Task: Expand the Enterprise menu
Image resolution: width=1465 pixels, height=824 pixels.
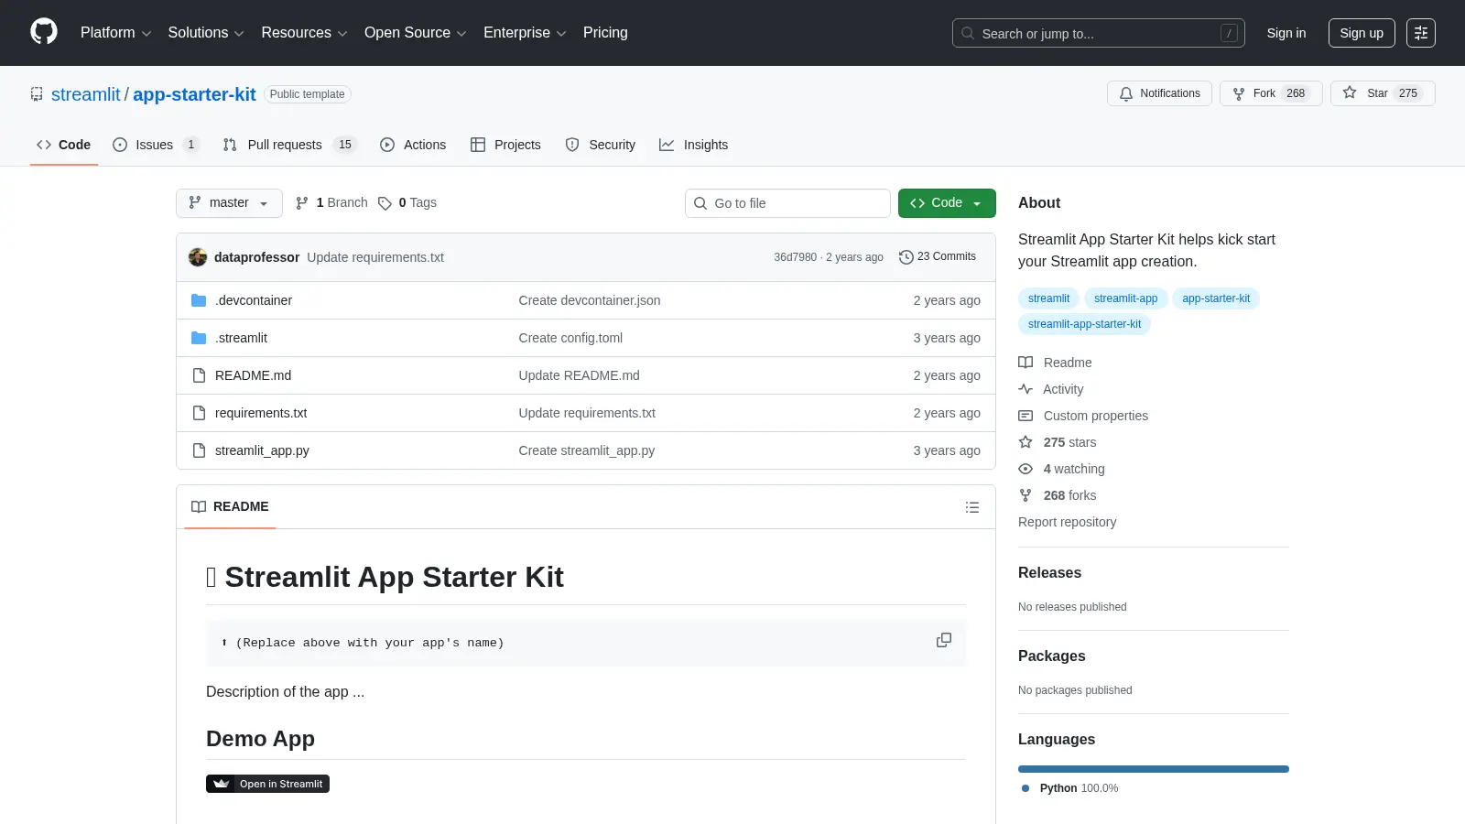Action: 525,33
